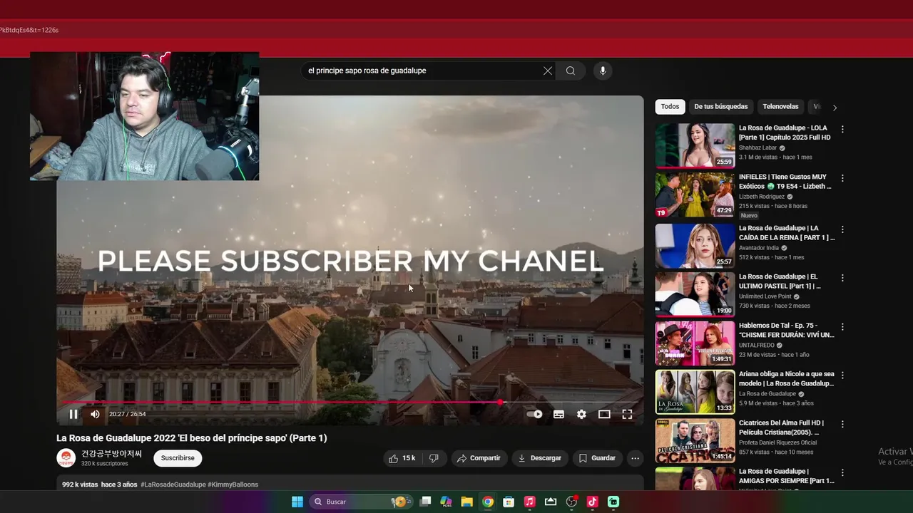The width and height of the screenshot is (913, 513).
Task: Open the player settings gear
Action: (581, 414)
